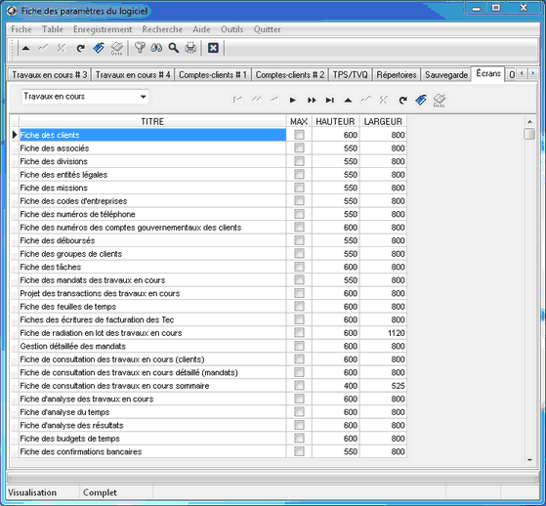Open the Aide menu
Image resolution: width=546 pixels, height=506 pixels.
coord(201,29)
